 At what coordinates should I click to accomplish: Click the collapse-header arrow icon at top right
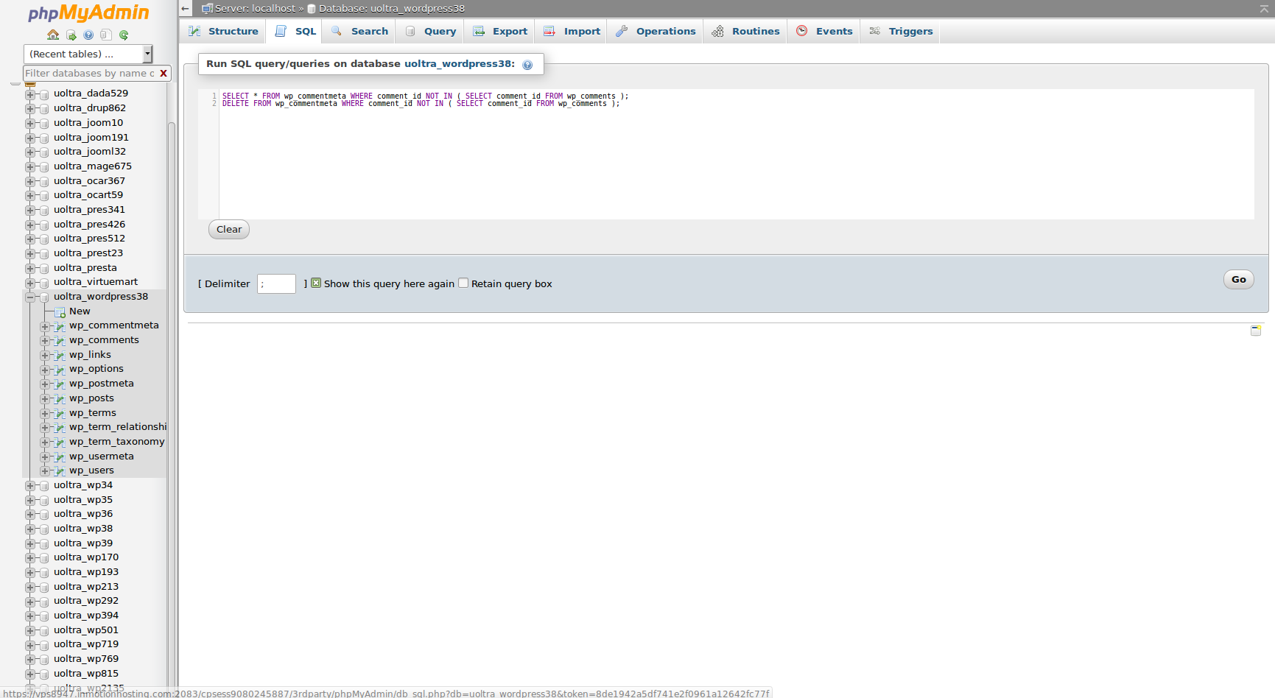coord(1264,9)
